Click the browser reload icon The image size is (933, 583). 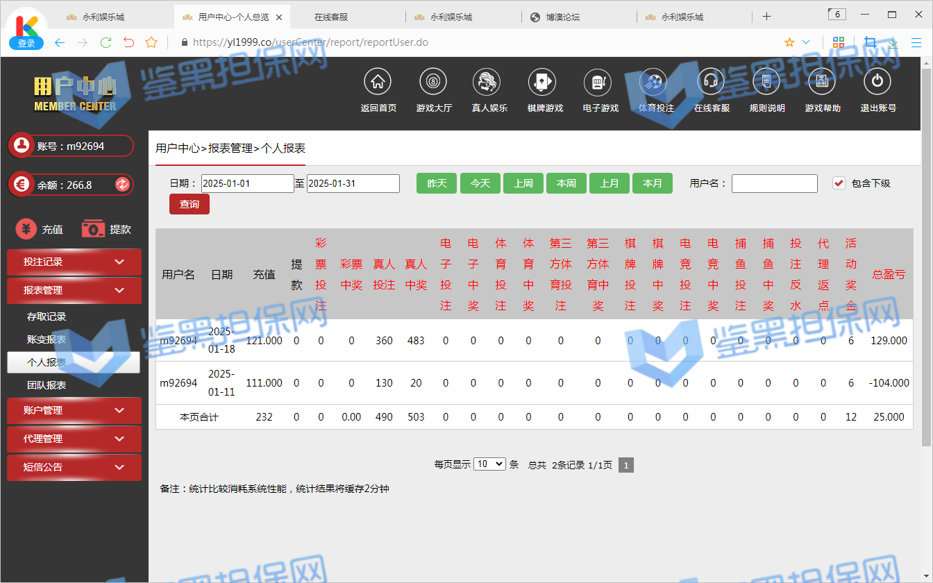(106, 42)
